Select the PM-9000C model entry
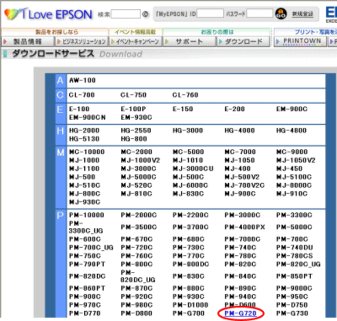This screenshot has height=321, width=337. pos(294,288)
